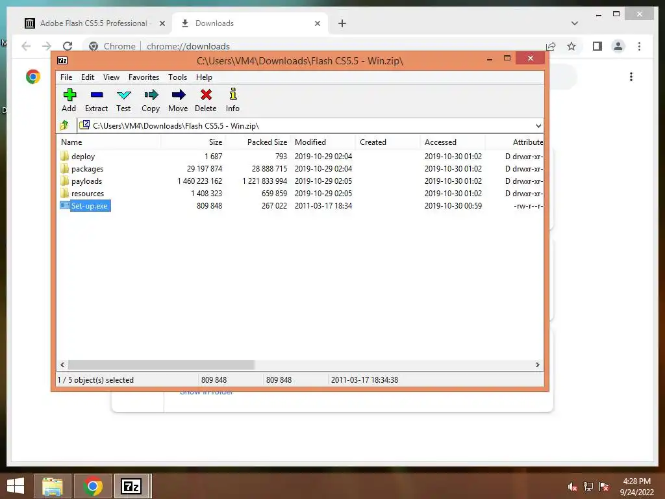The image size is (665, 499).
Task: Open downloads page three-dot menu
Action: tap(631, 77)
